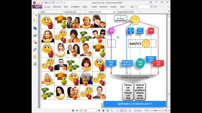
Task: Click the pink 'will' hexagon in the diagram
Action: 111,31
